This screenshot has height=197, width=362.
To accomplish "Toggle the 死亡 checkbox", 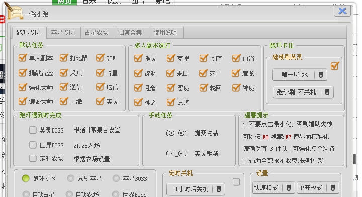I will 204,73.
